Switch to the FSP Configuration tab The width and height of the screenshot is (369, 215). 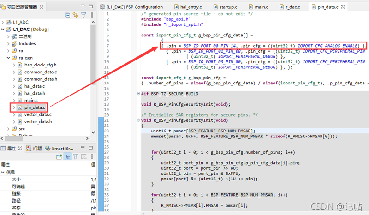pyautogui.click(x=131, y=7)
